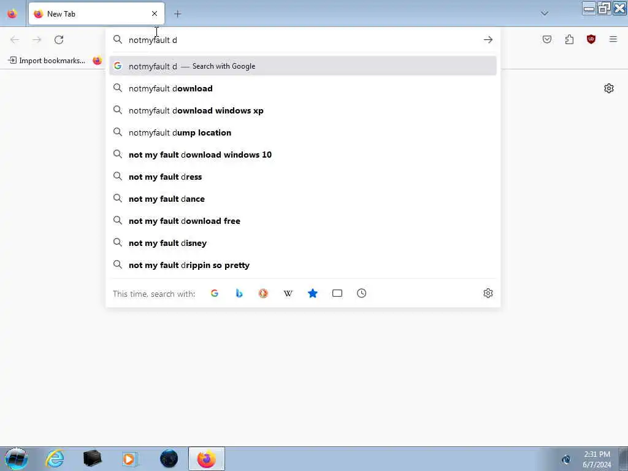Open a new tab with plus button
This screenshot has height=471, width=628.
point(177,14)
